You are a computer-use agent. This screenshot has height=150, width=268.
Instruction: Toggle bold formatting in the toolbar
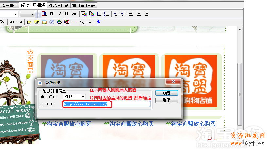click(x=52, y=14)
